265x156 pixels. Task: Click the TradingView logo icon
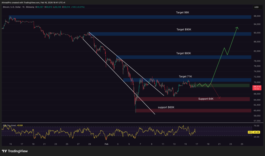pos(4,151)
